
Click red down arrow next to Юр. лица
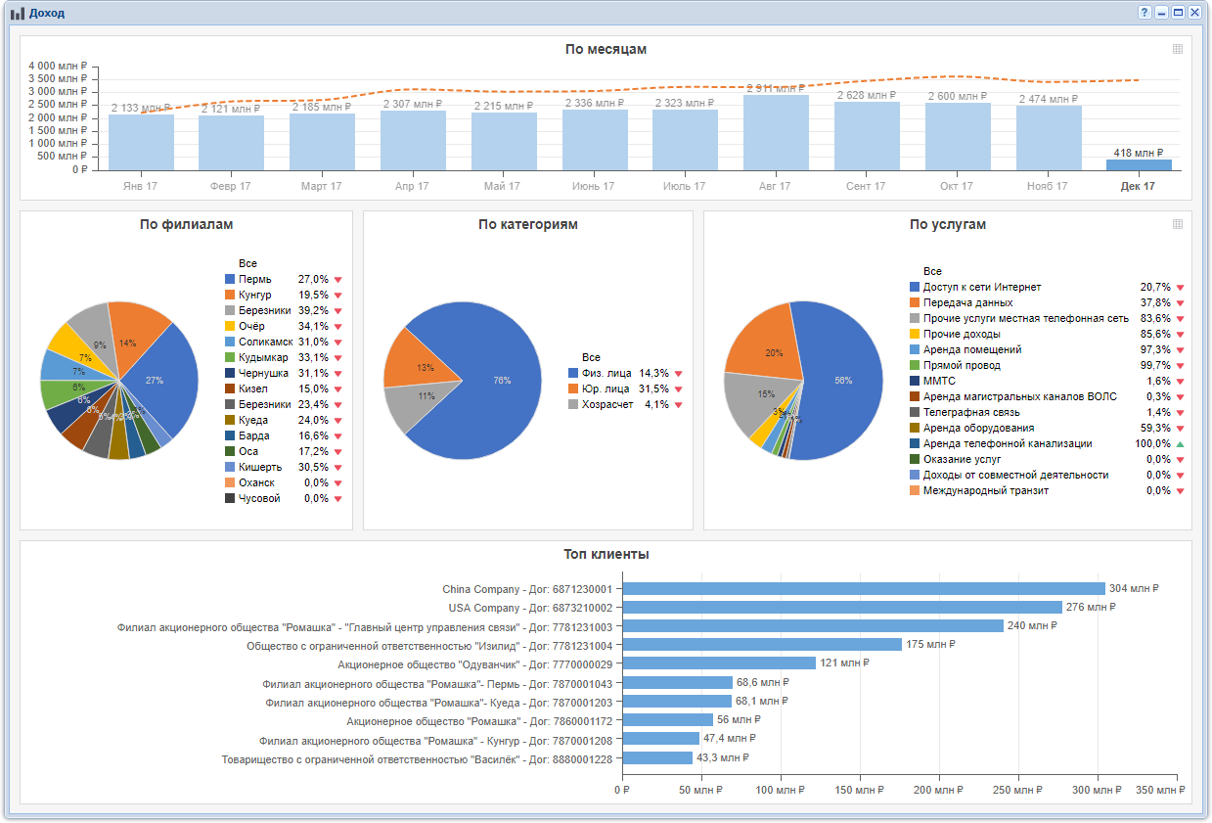pos(678,389)
